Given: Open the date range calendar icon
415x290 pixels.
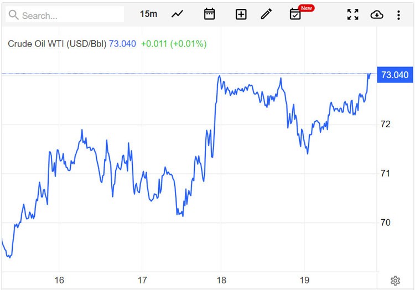Looking at the screenshot, I should pyautogui.click(x=209, y=14).
